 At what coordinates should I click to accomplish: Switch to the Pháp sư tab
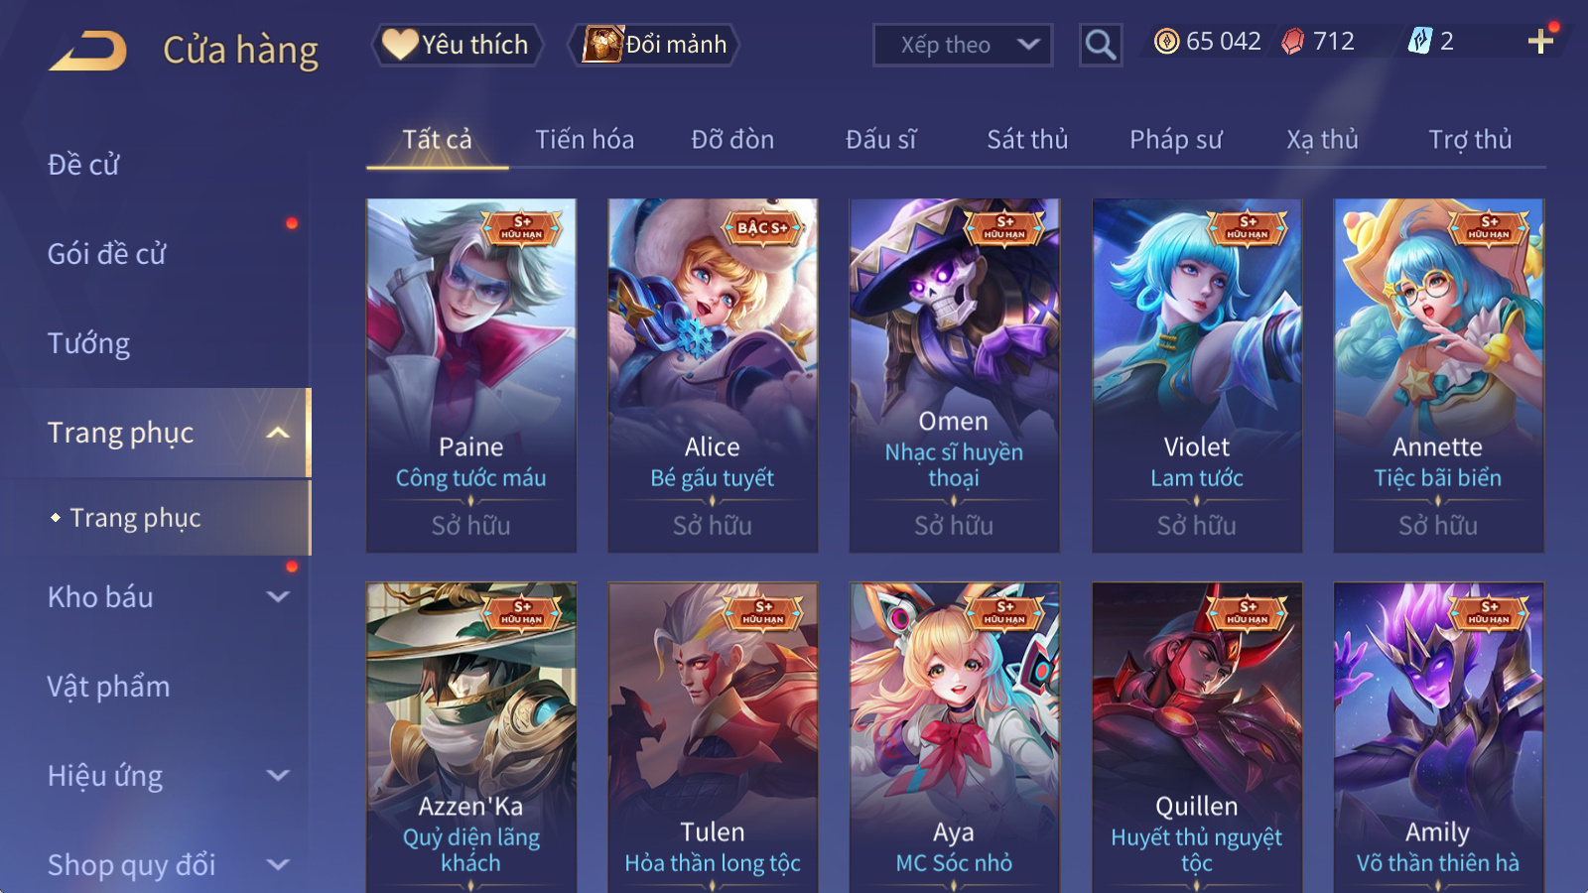click(1175, 140)
